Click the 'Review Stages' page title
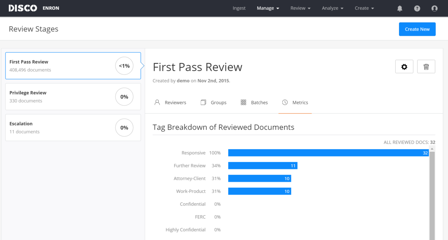448x240 pixels. pyautogui.click(x=34, y=29)
